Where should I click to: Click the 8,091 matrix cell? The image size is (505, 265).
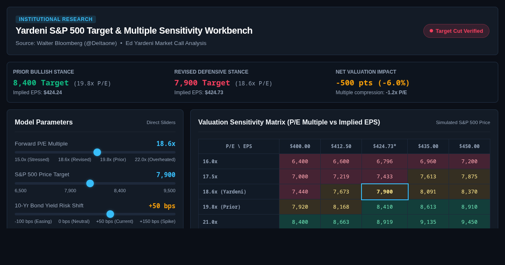428,192
